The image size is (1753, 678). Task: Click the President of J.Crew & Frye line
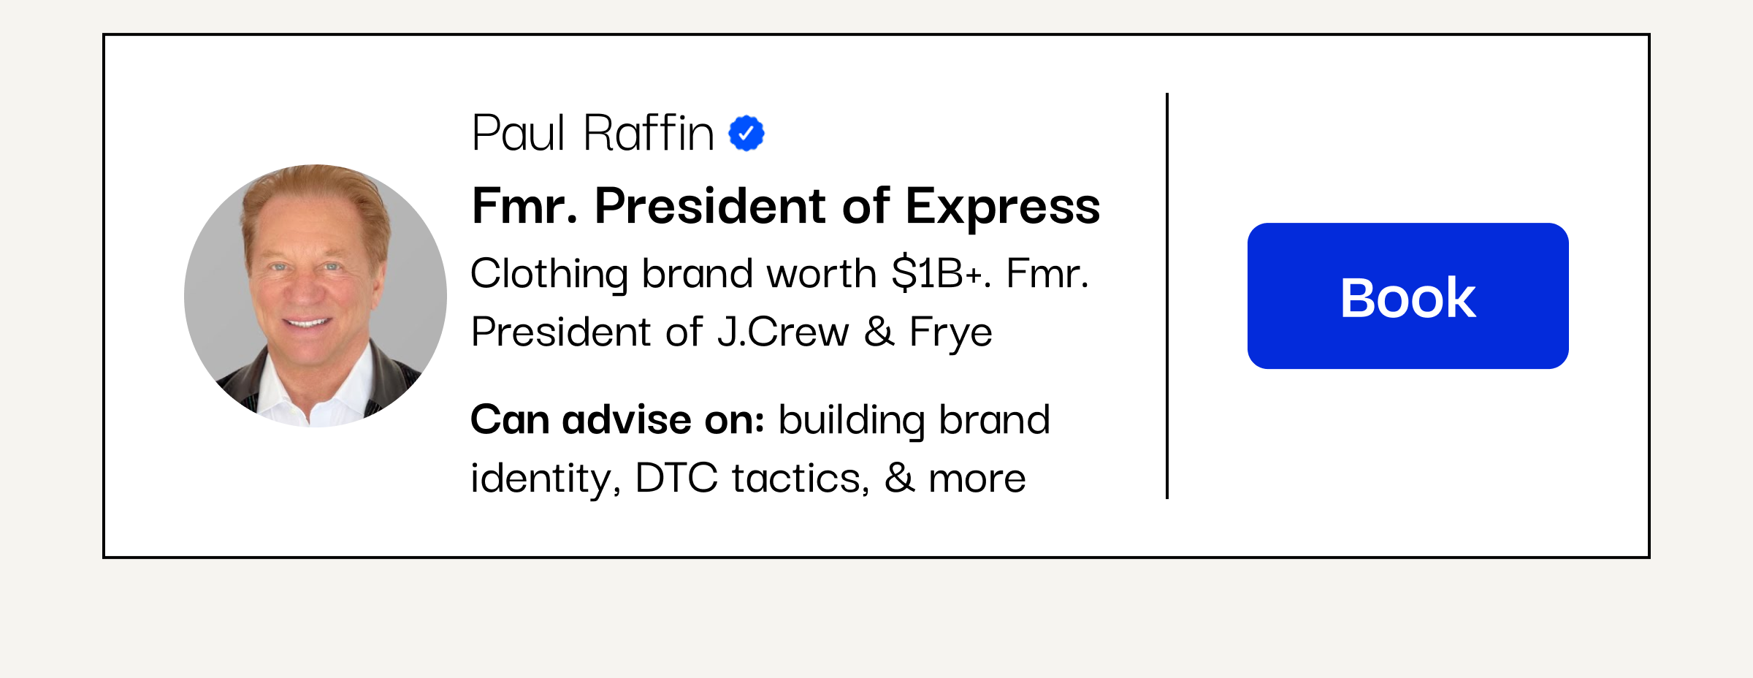pos(732,332)
